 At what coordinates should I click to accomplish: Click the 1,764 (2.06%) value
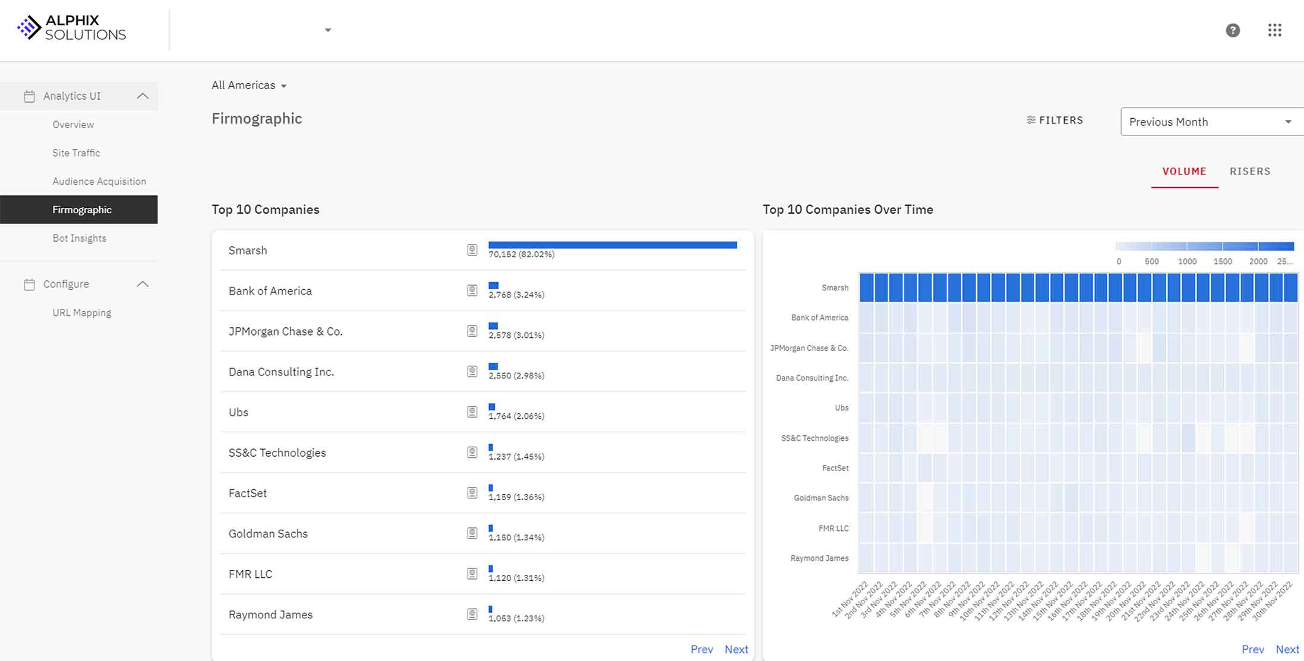coord(516,416)
